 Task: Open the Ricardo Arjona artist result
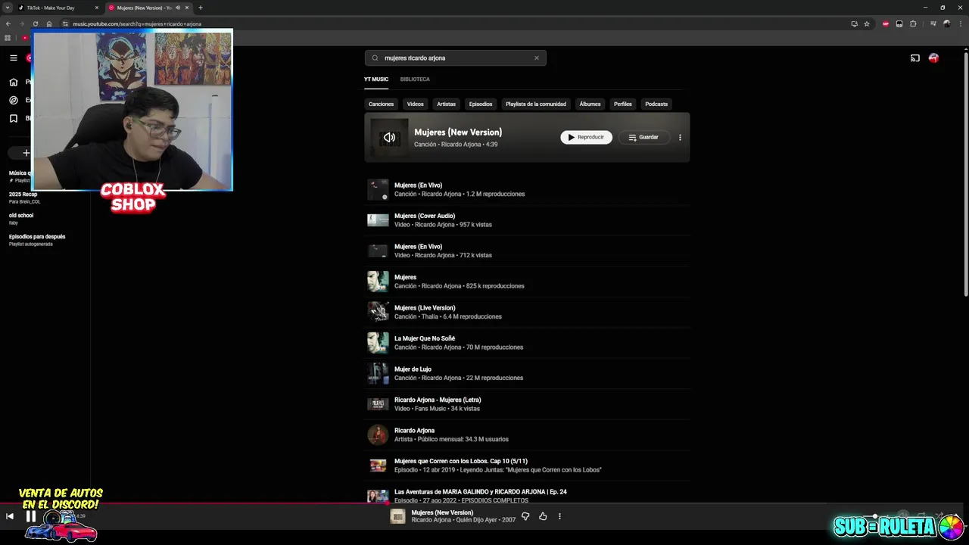click(527, 434)
